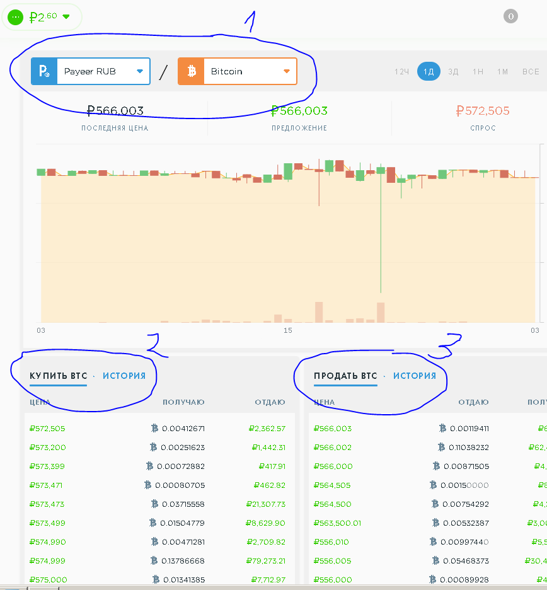Click the green account status circle icon
Viewport: 547px width, 590px height.
(x=15, y=17)
